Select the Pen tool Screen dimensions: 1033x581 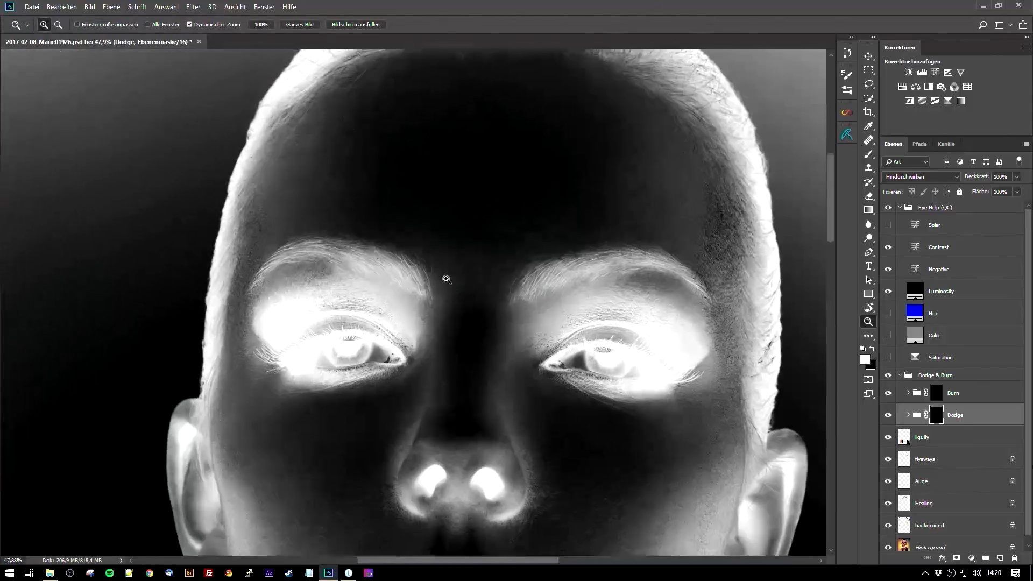868,252
